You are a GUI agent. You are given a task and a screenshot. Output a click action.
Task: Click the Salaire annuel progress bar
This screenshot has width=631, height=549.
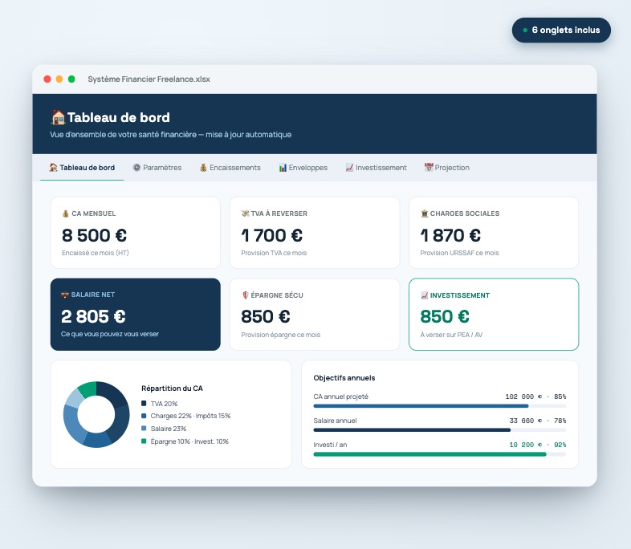[439, 430]
